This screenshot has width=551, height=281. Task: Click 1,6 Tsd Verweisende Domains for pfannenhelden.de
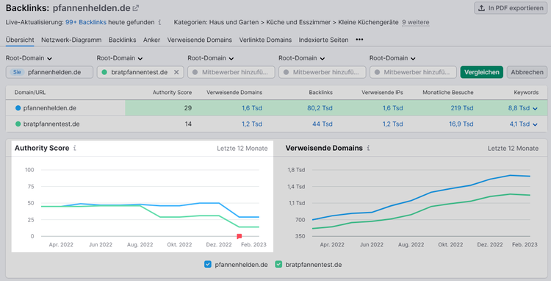[252, 108]
